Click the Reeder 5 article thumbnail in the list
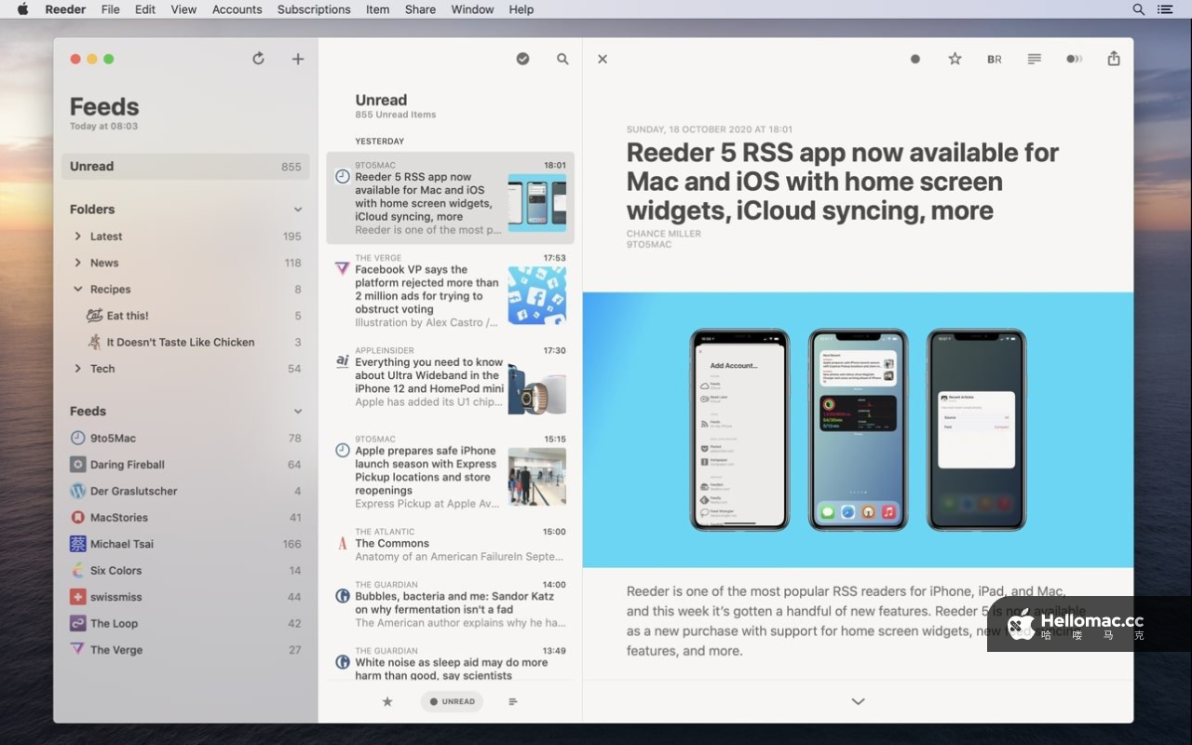 pos(537,203)
